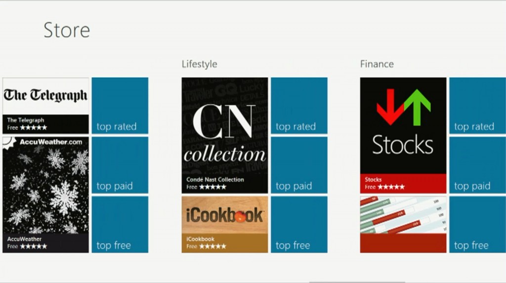The image size is (506, 283).
Task: Click top rated tile beside The Telegraph
Action: [120, 106]
